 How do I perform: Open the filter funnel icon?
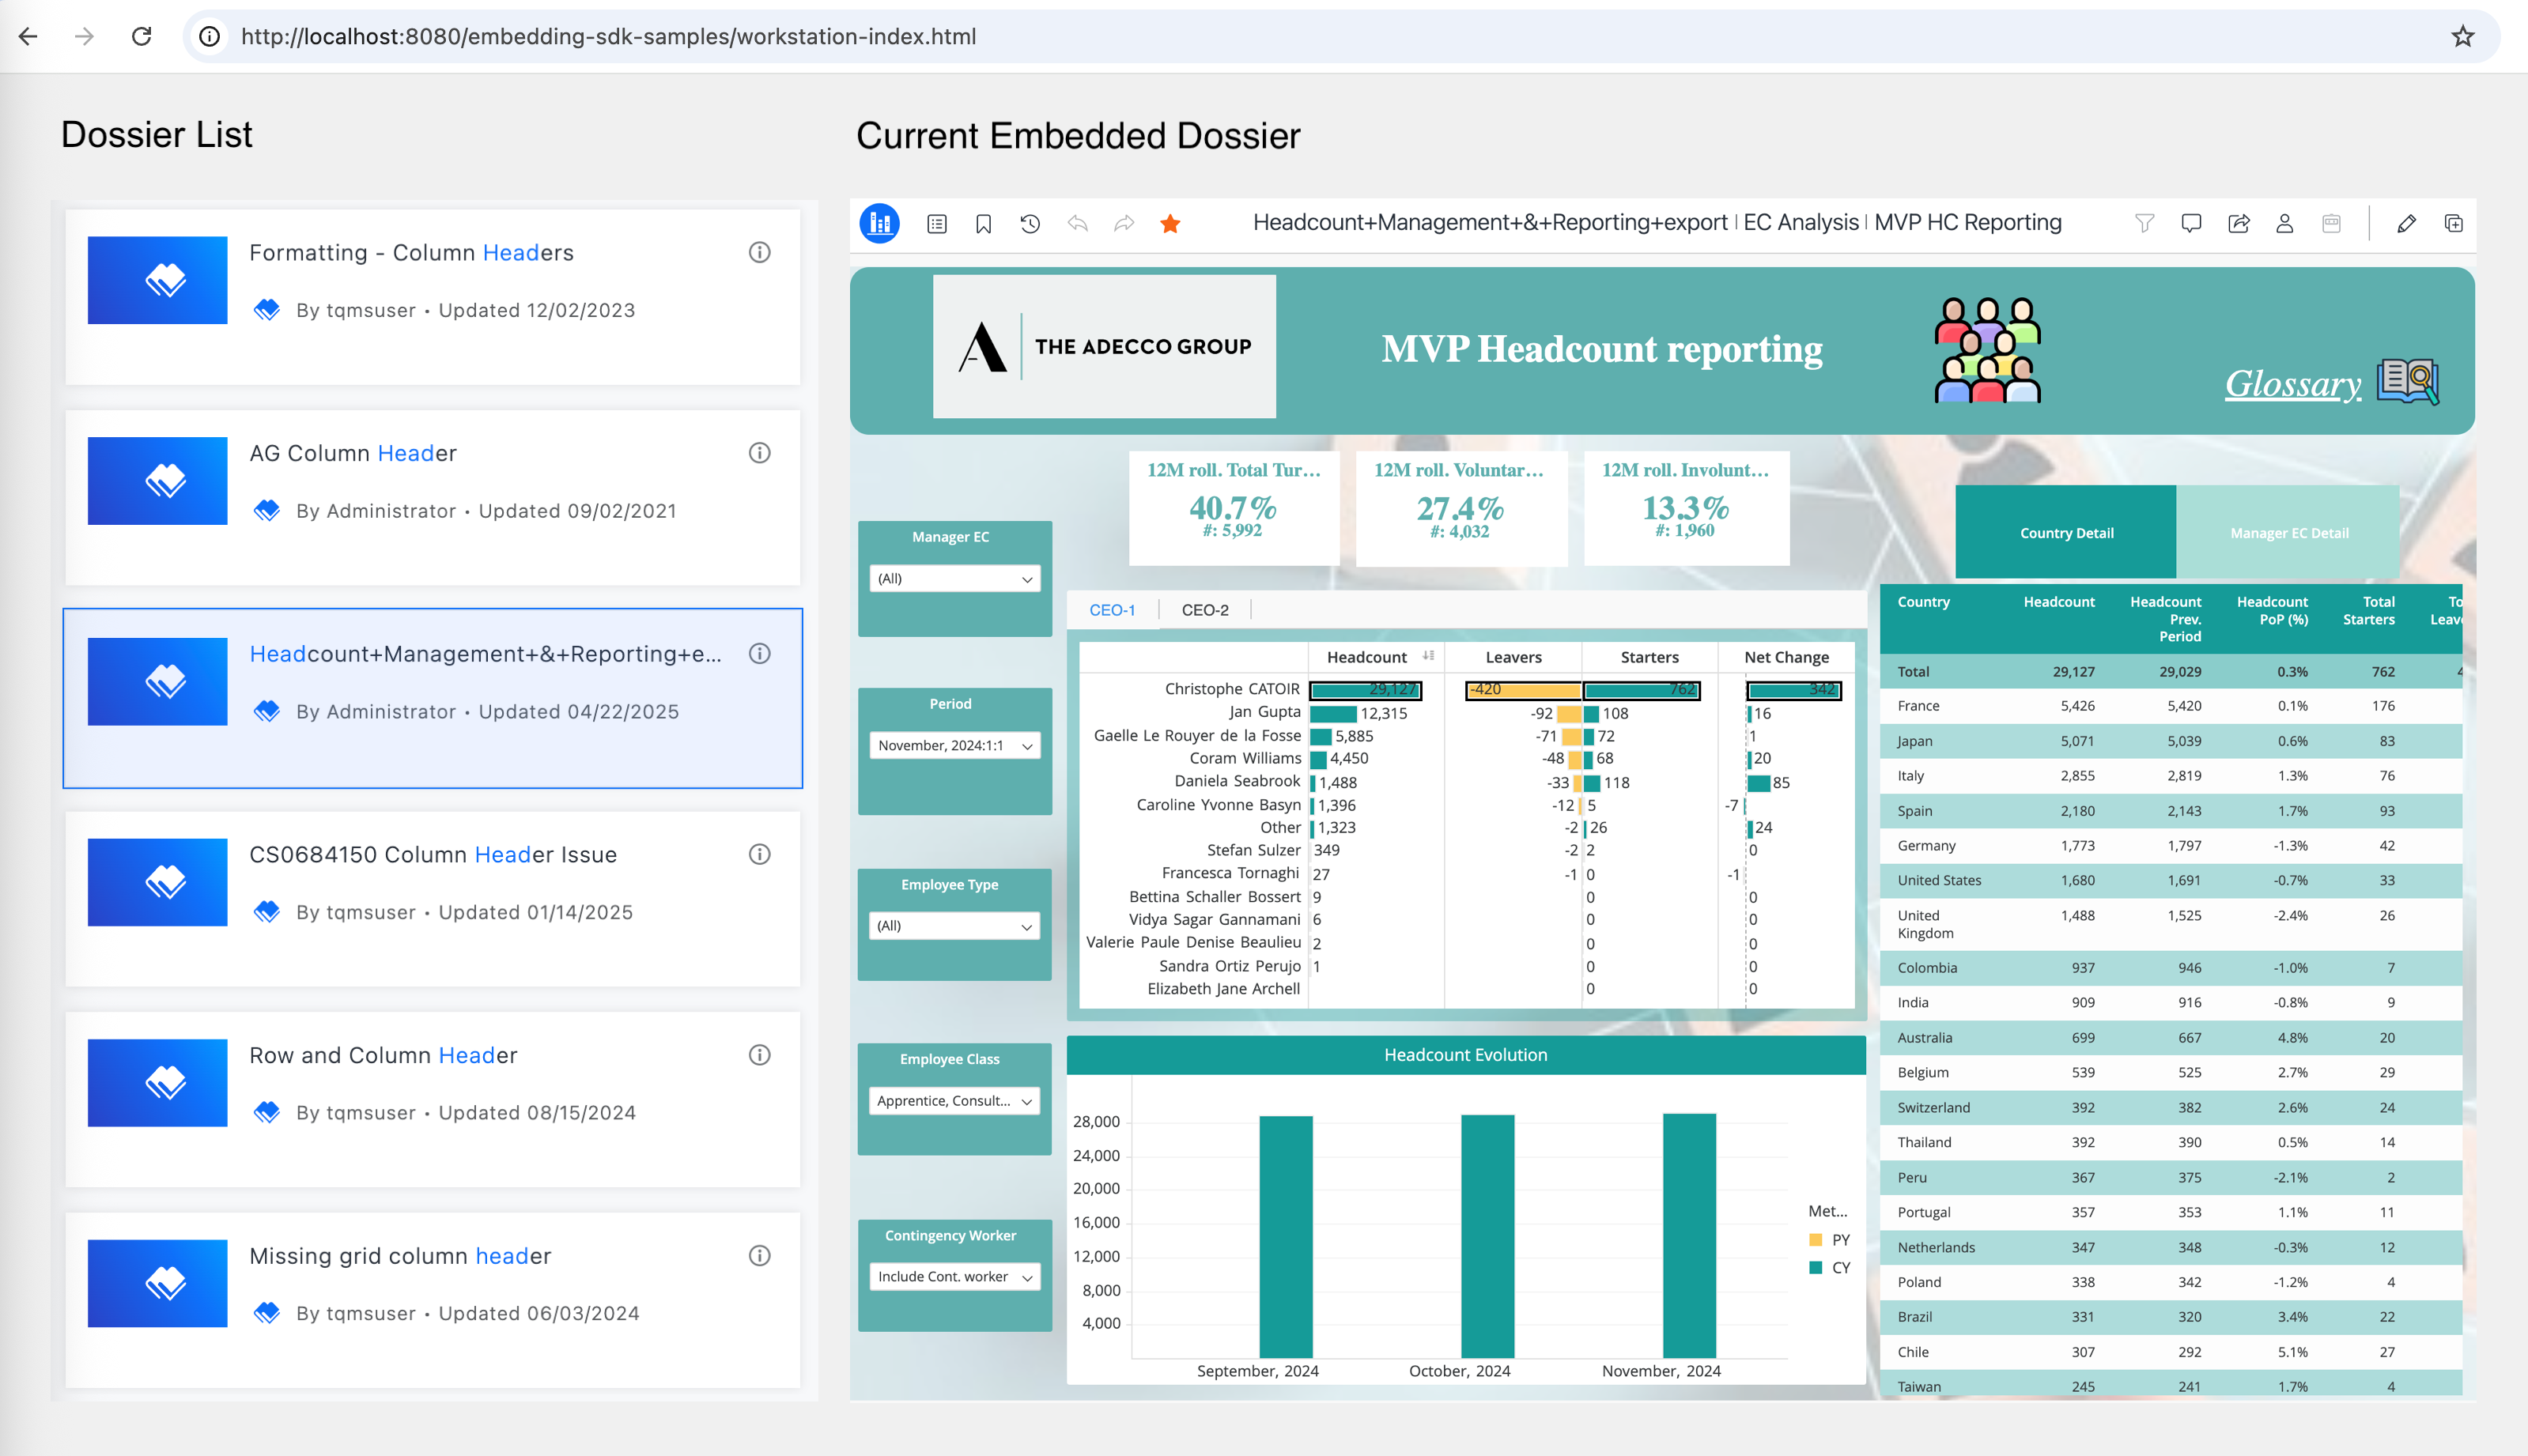[2144, 223]
